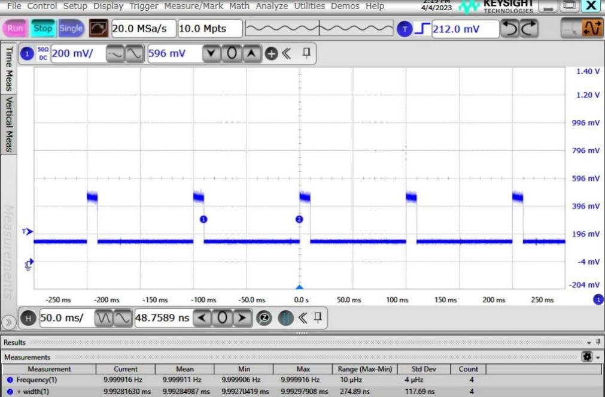Toggle the 50Ω DC coupling setting
The height and width of the screenshot is (397, 605).
(x=43, y=54)
